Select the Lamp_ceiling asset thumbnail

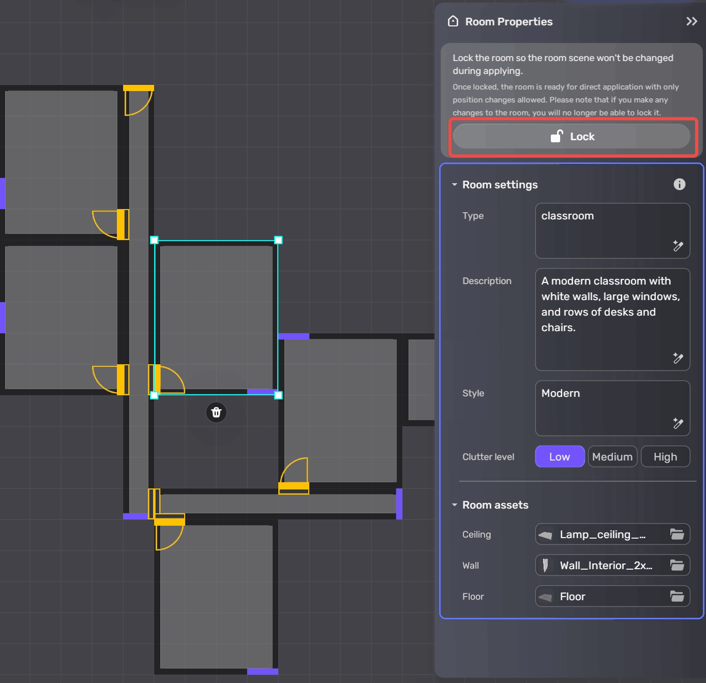(545, 535)
